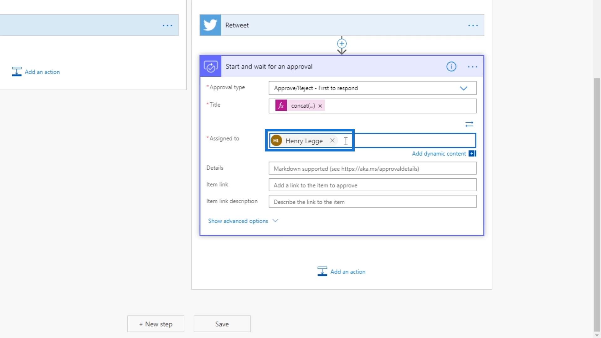Click the approval action icon
The width and height of the screenshot is (601, 338).
coord(211,66)
